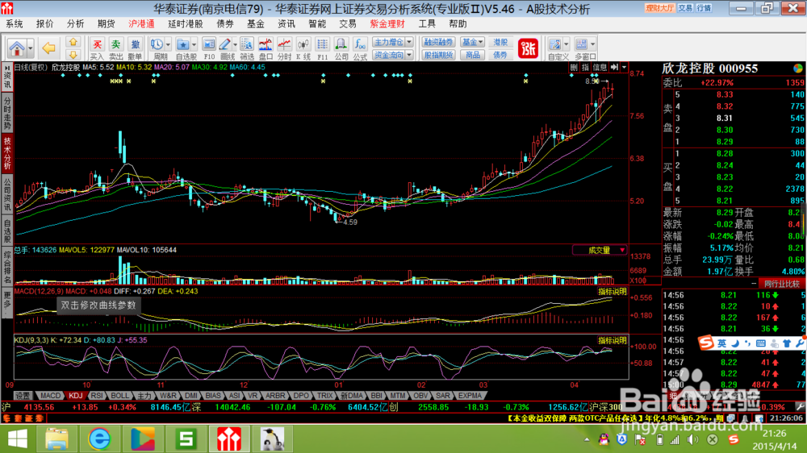Open the 系统 menu

click(14, 23)
